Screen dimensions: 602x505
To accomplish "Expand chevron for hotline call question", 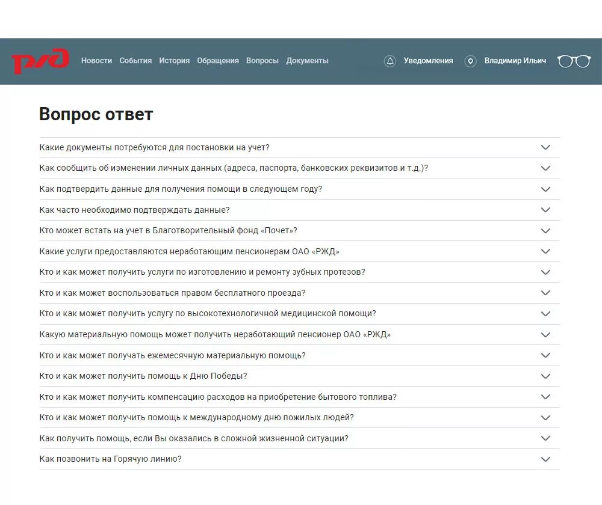I will click(x=545, y=459).
